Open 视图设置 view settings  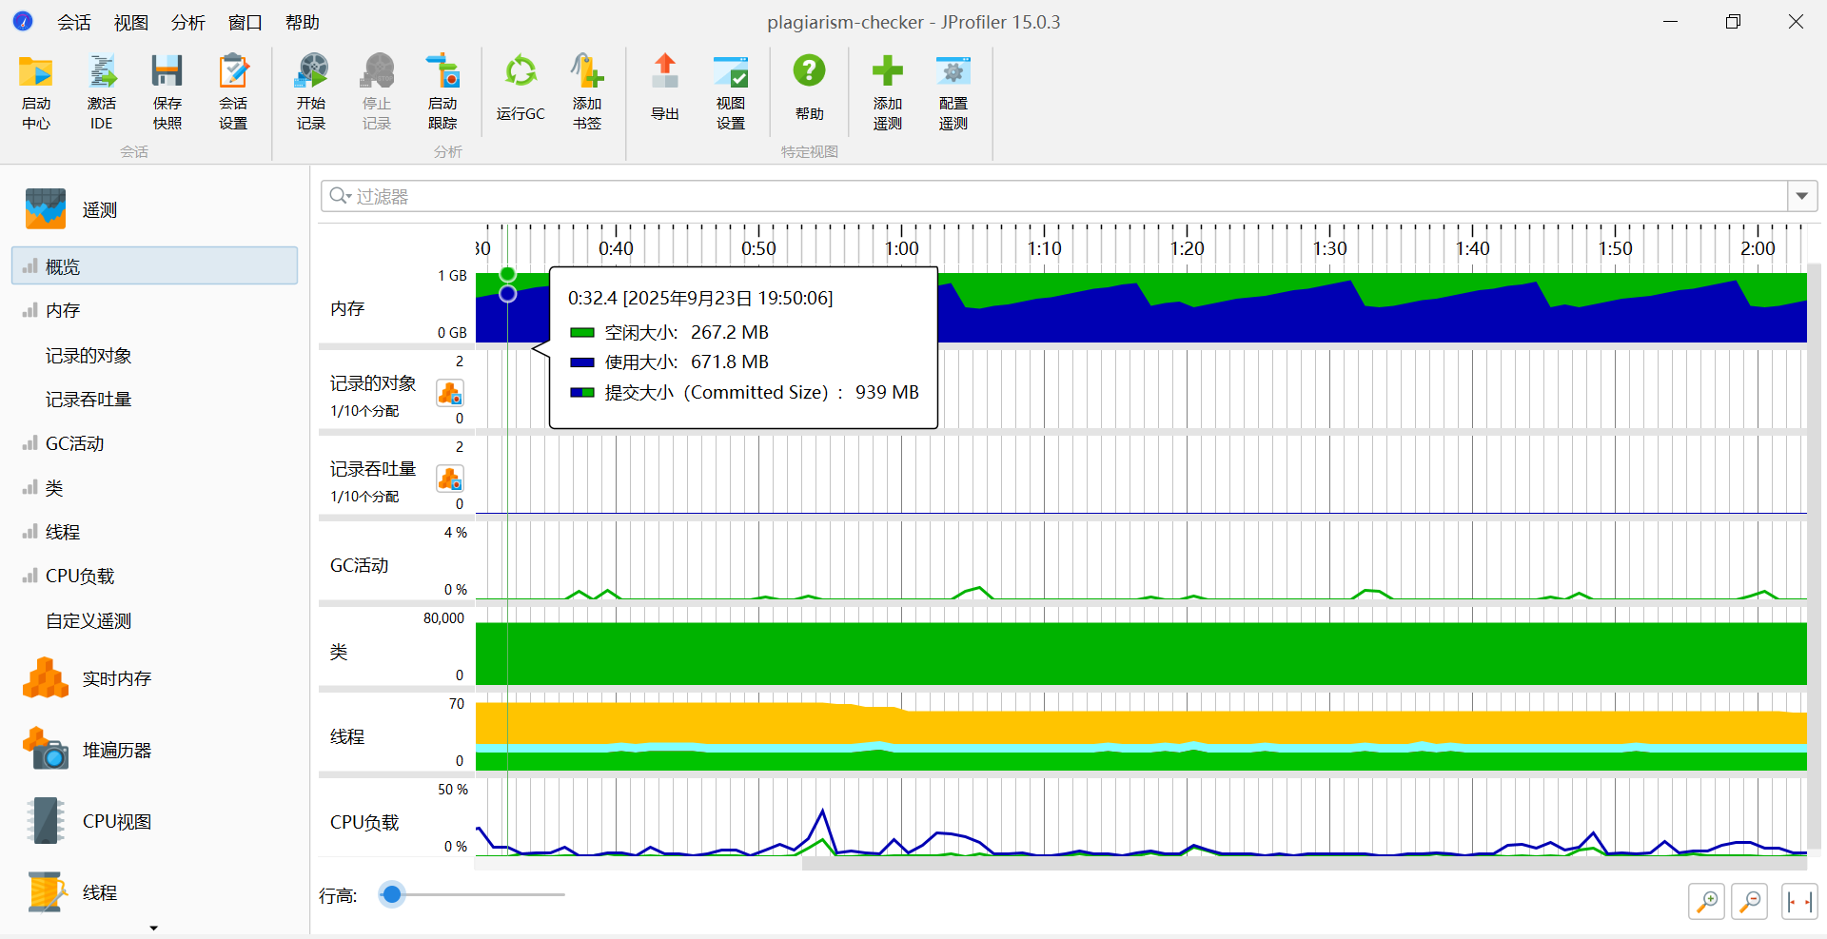pos(731,92)
